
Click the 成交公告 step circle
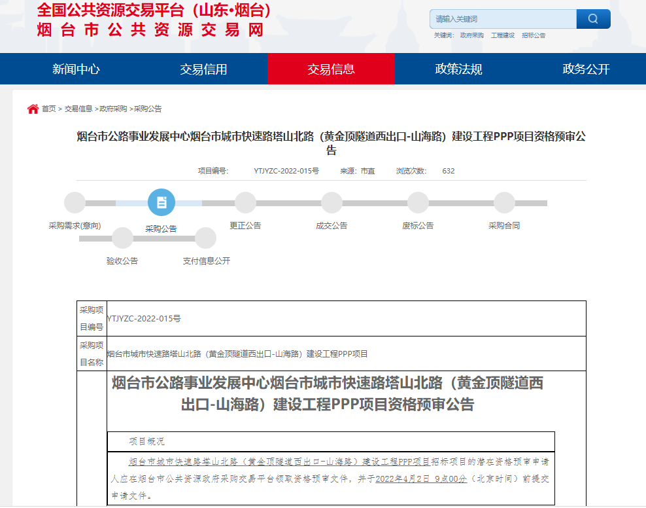point(331,203)
